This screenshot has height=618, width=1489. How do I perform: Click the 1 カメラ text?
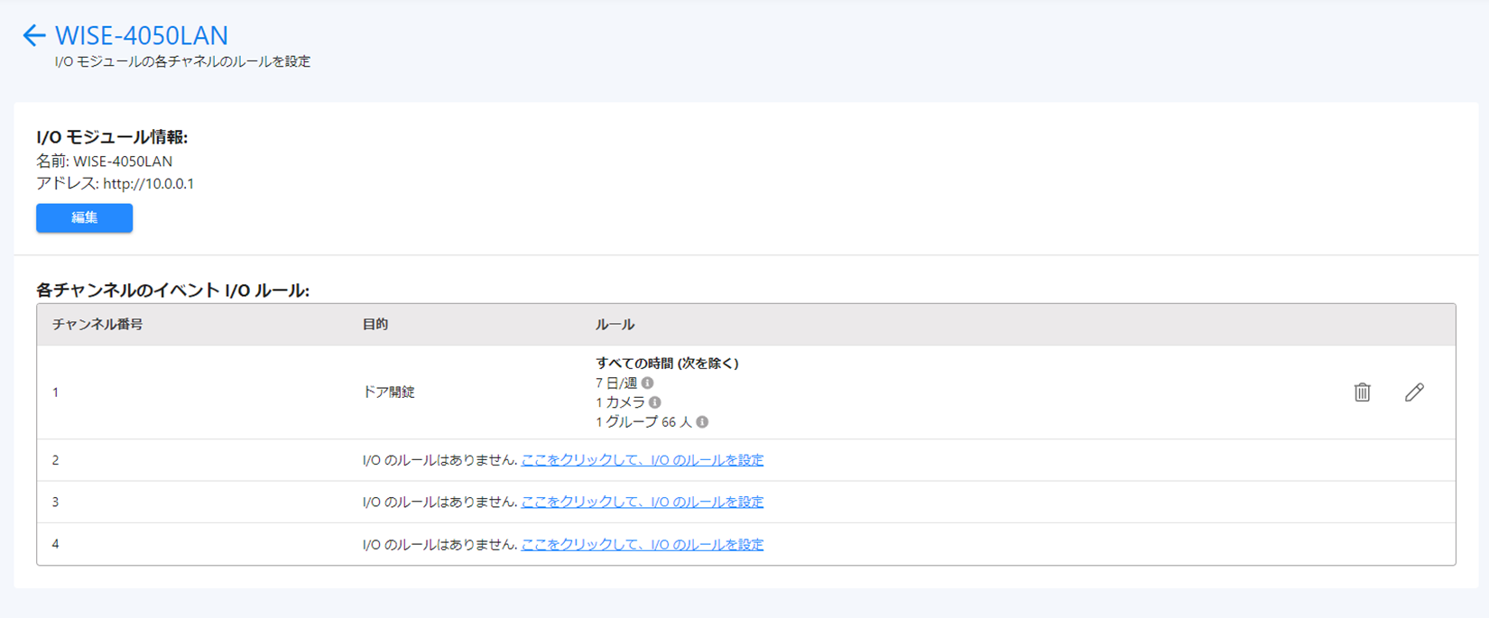(620, 402)
